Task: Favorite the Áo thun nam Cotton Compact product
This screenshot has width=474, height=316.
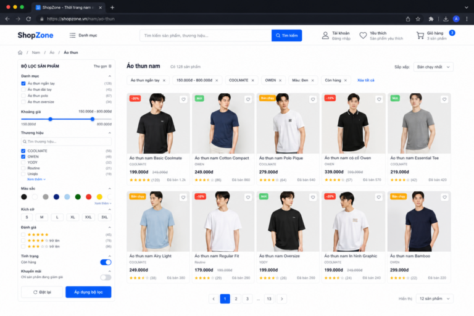Action: click(x=248, y=99)
